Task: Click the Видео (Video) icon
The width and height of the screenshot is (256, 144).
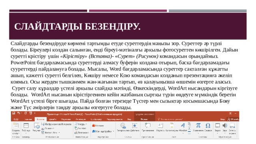Action: pos(218,125)
